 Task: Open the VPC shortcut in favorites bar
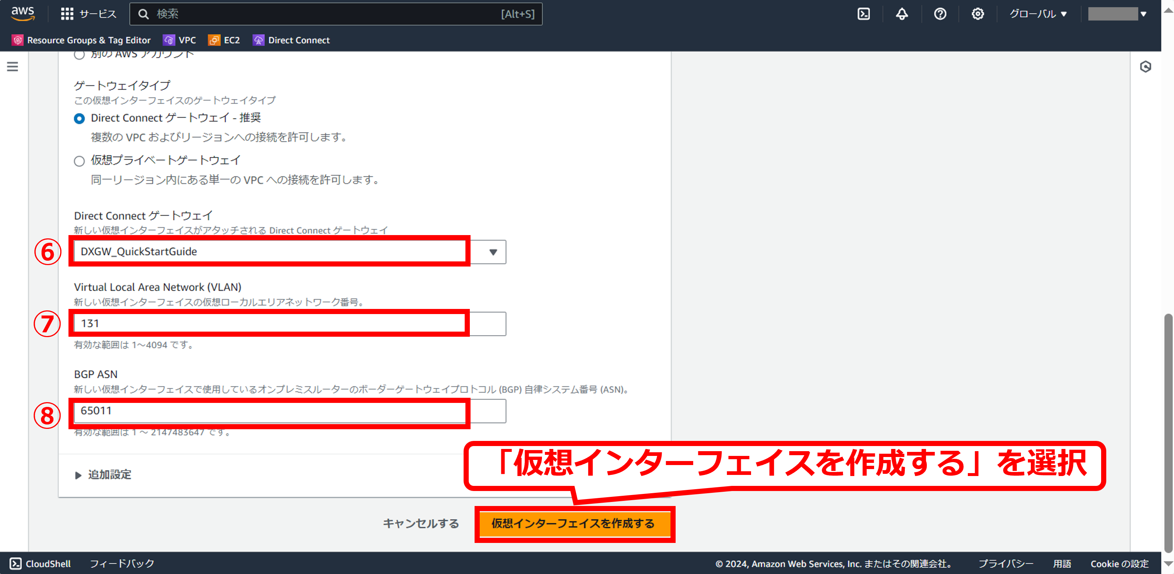pos(180,40)
